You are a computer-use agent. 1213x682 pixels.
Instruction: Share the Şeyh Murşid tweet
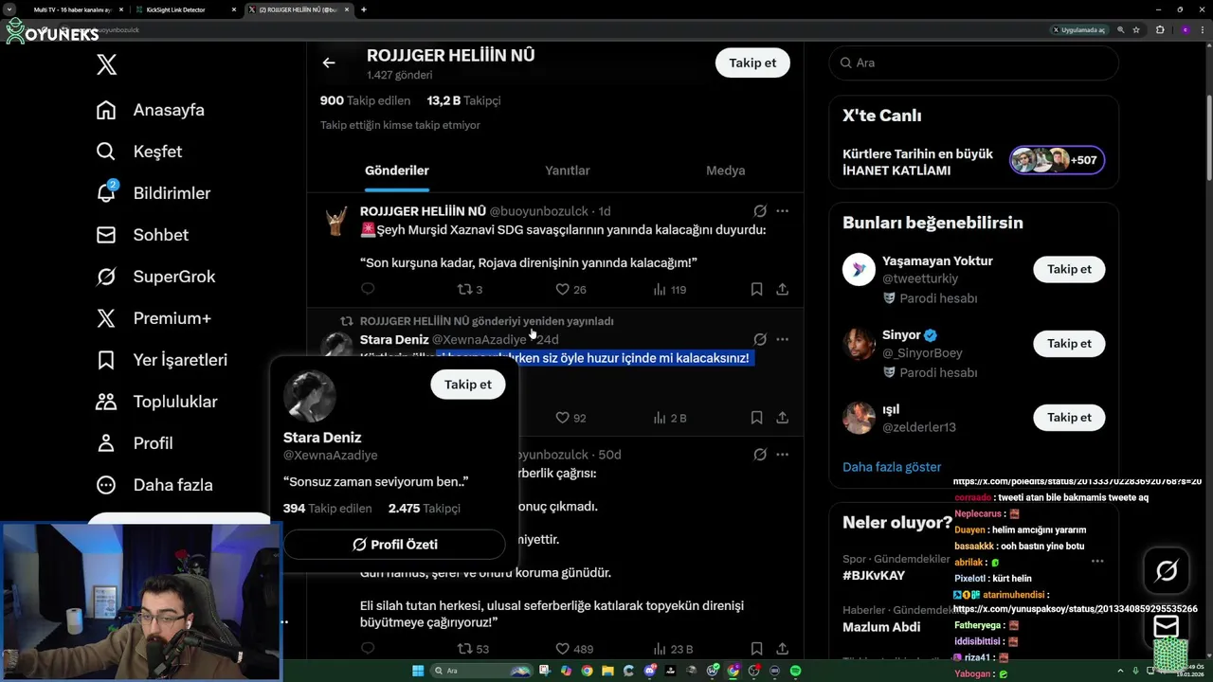pyautogui.click(x=782, y=289)
